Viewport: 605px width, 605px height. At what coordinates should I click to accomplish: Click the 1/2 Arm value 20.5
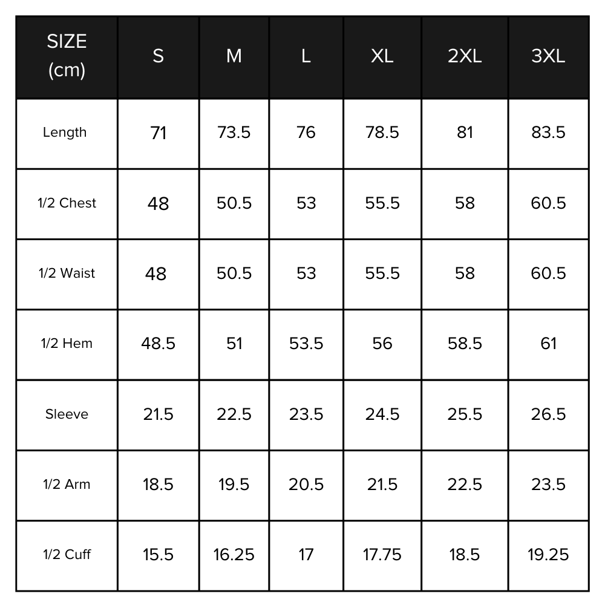click(306, 485)
